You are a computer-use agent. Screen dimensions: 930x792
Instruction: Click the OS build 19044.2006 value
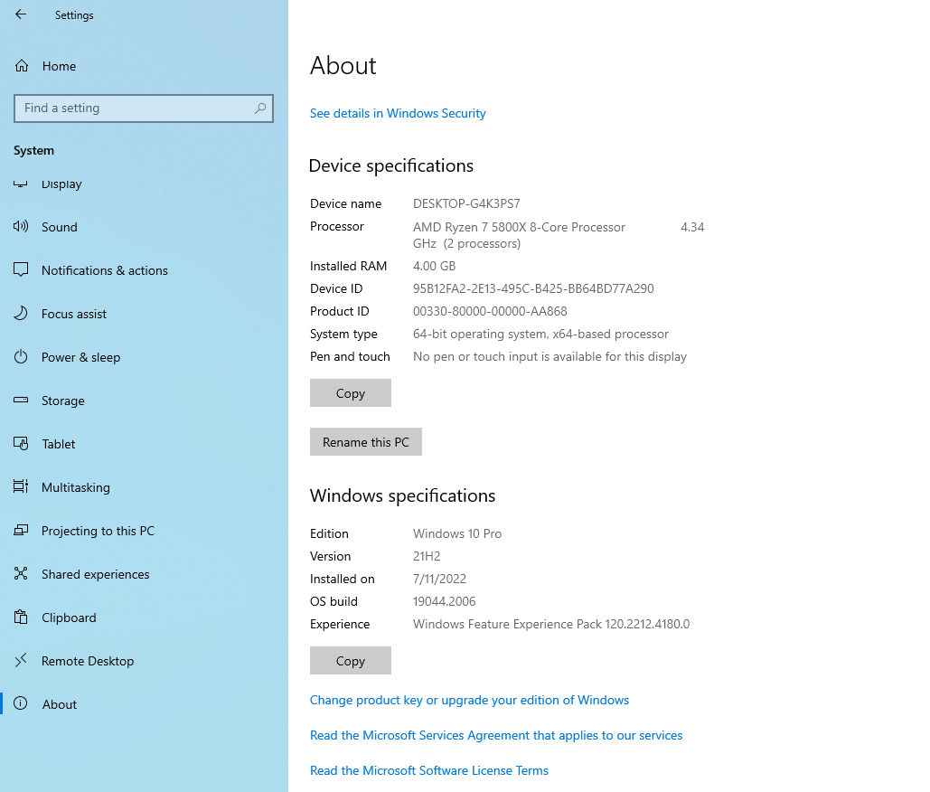[445, 601]
